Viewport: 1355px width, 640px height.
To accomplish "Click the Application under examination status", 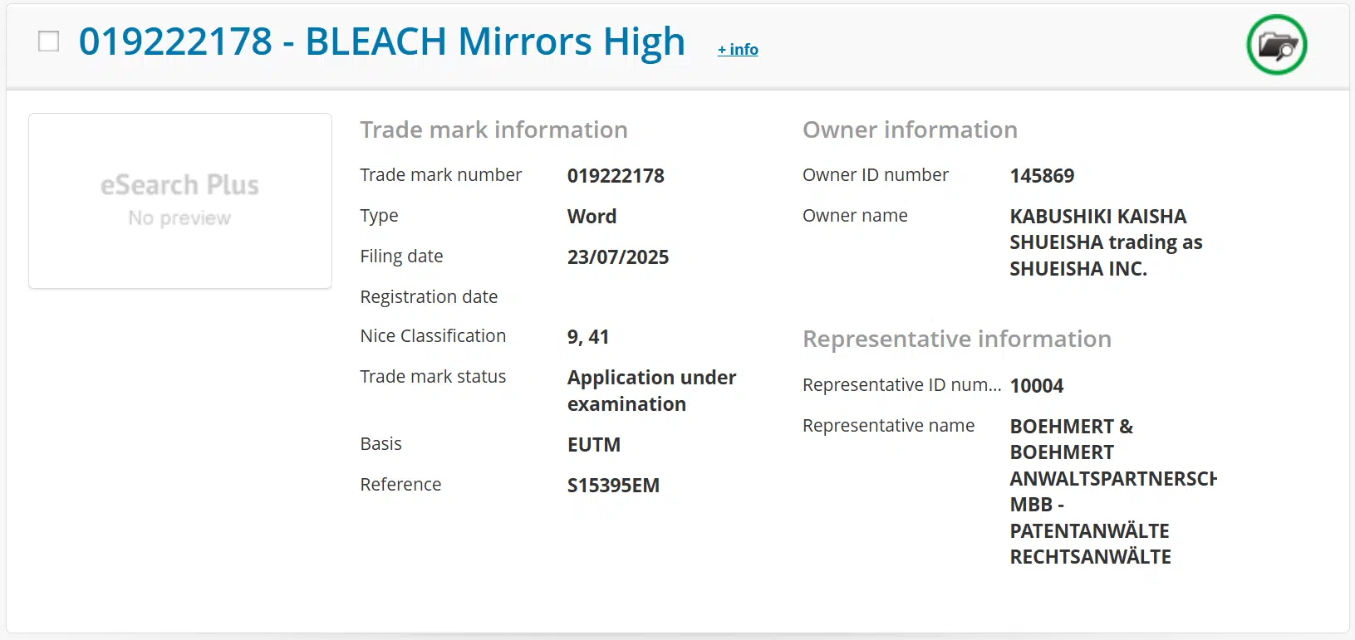I will coord(651,391).
